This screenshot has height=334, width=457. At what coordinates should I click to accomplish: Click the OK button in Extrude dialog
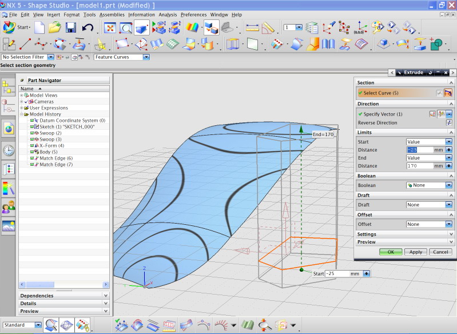[x=391, y=252]
